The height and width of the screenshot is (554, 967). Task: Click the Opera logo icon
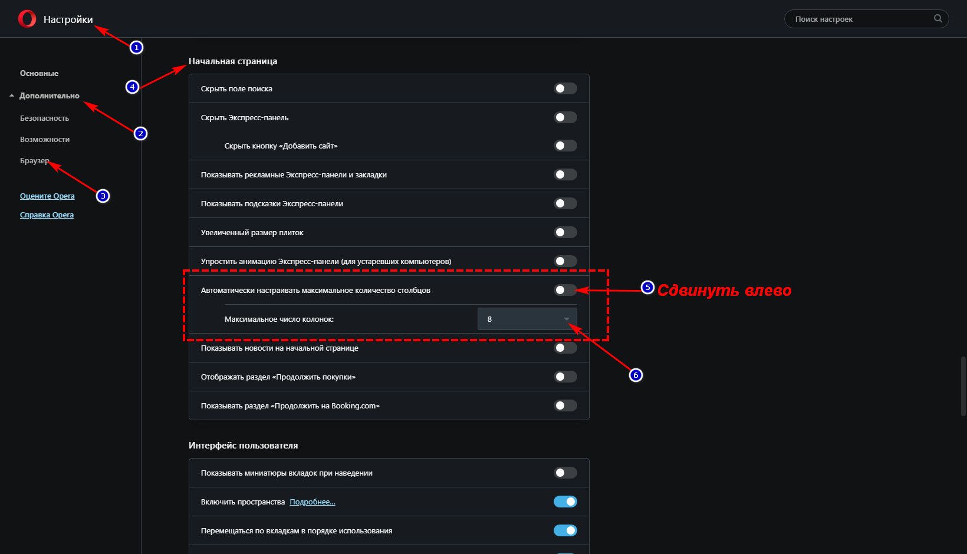27,19
